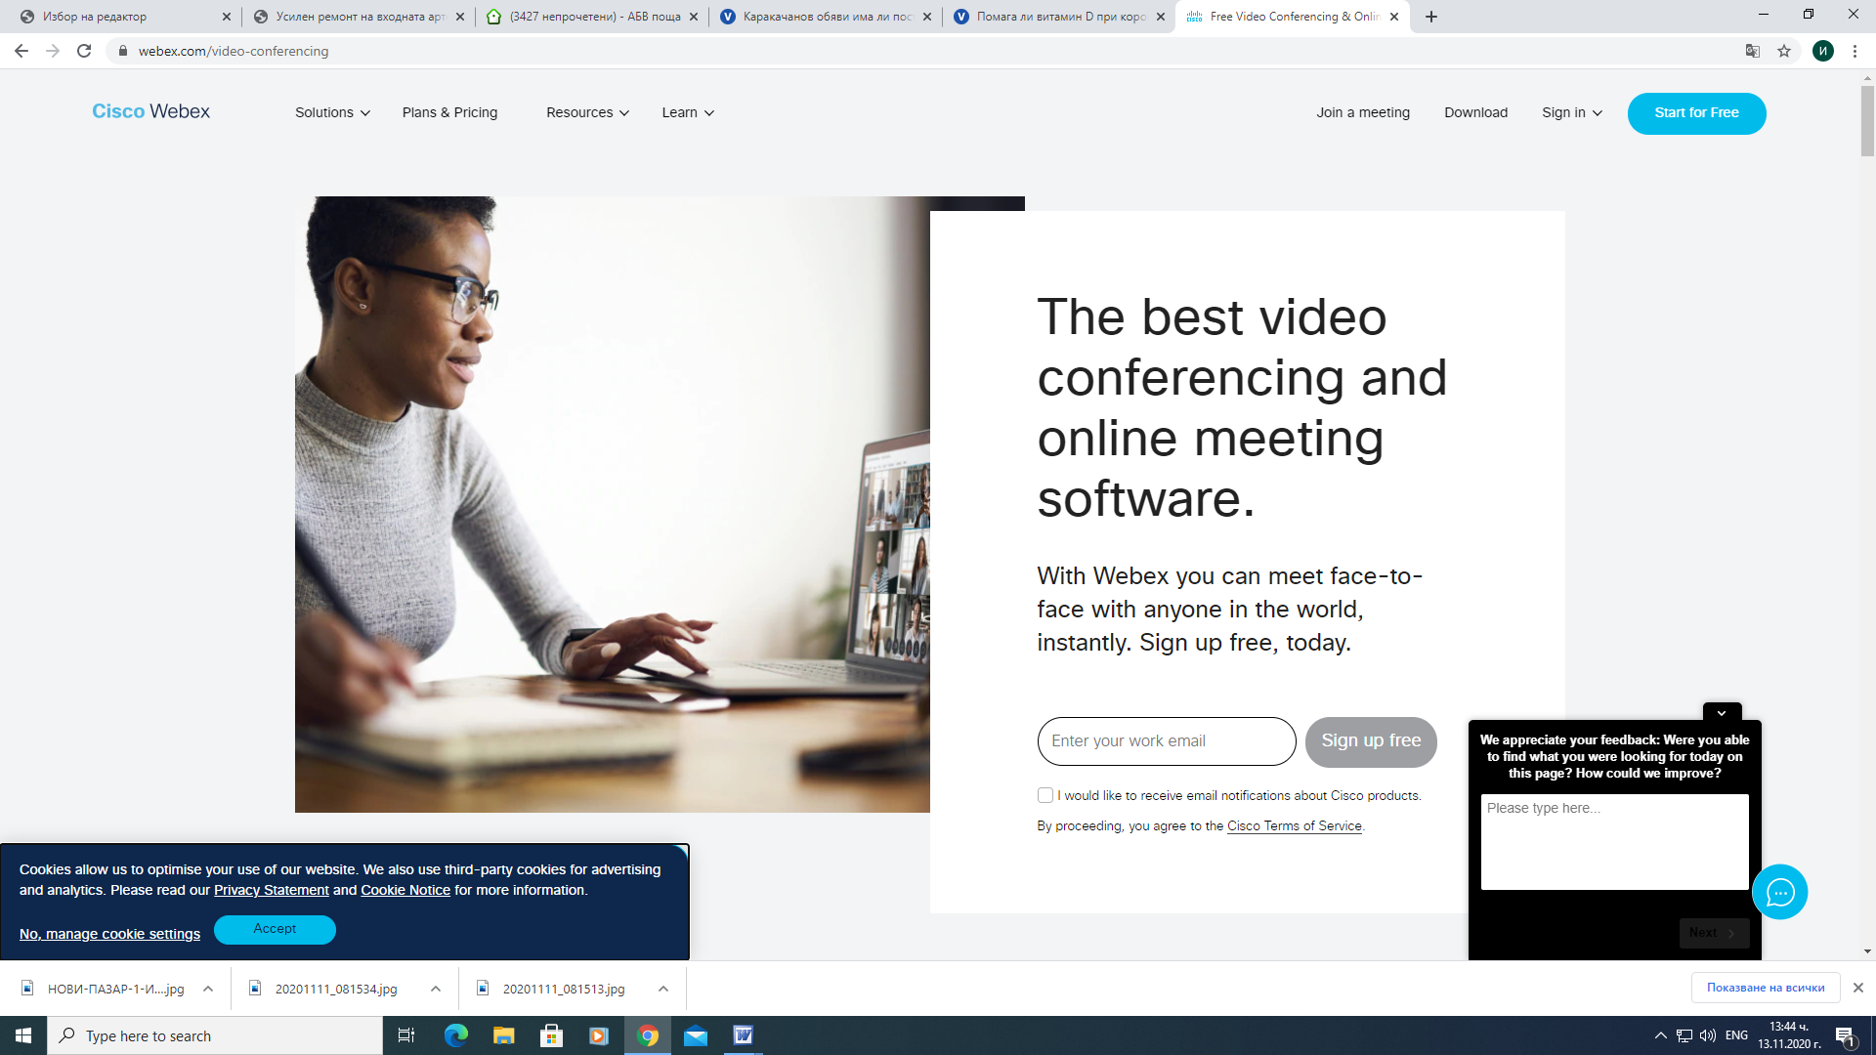Viewport: 1876px width, 1055px height.
Task: Click the browser address bar URL
Action: click(234, 51)
